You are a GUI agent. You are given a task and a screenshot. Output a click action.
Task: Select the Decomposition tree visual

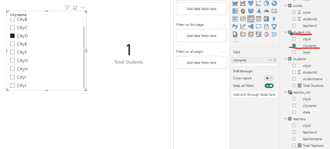point(251,26)
